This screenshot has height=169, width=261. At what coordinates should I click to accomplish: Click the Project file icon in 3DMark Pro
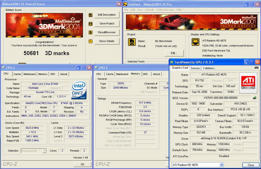tap(132, 42)
